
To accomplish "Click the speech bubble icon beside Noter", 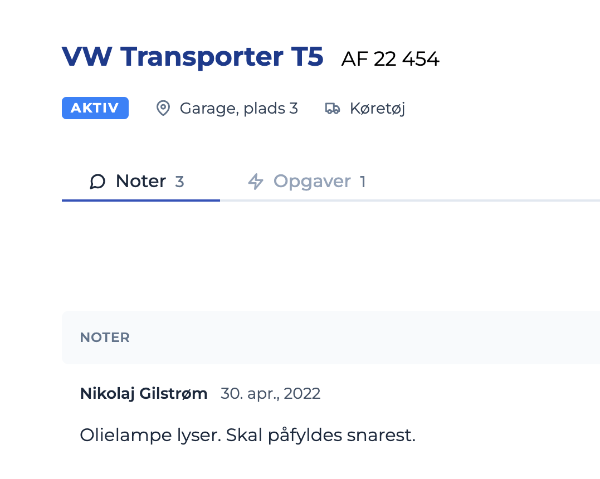I will point(97,182).
